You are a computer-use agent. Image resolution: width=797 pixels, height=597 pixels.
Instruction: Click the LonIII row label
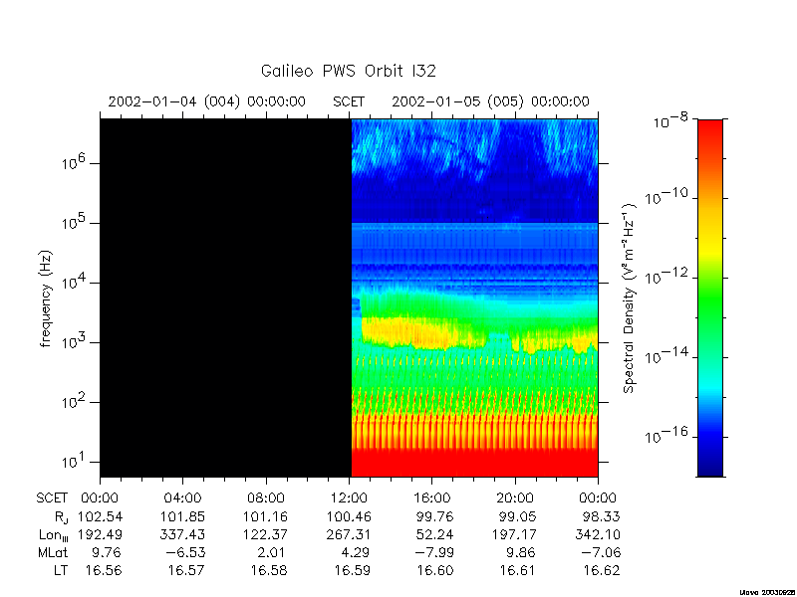53,535
